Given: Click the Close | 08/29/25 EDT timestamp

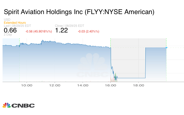Looking at the screenshot, I should [x=70, y=26].
